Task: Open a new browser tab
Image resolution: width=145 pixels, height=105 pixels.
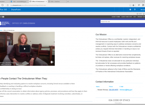Action: (x=68, y=1)
